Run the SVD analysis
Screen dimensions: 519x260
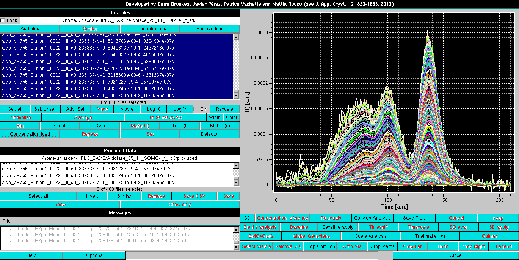[x=100, y=126]
